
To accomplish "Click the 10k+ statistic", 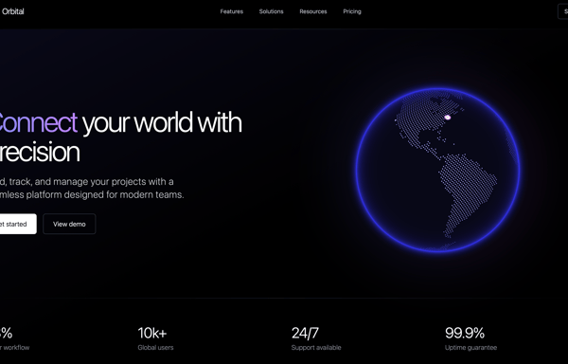I will pos(152,333).
